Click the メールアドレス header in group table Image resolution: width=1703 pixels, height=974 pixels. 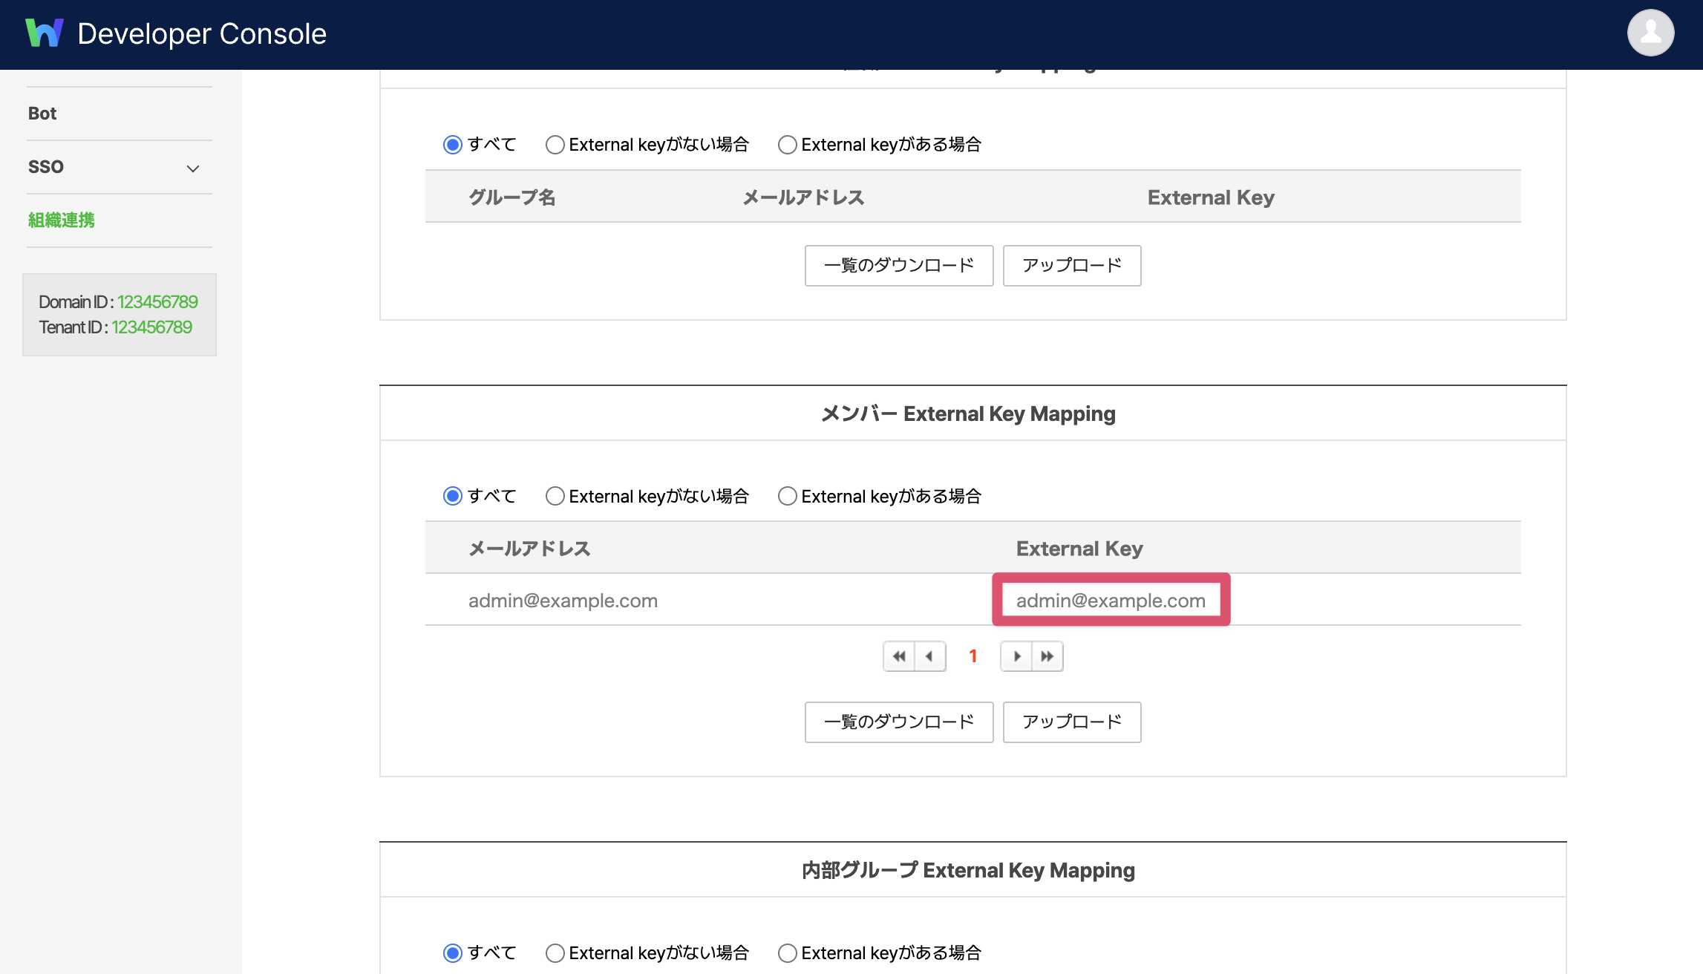(x=803, y=197)
